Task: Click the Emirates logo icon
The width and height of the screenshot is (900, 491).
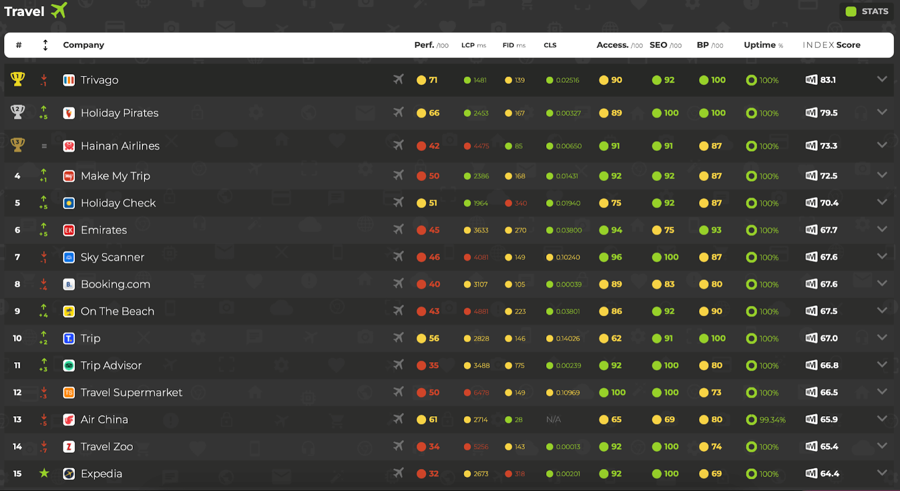Action: click(x=69, y=230)
